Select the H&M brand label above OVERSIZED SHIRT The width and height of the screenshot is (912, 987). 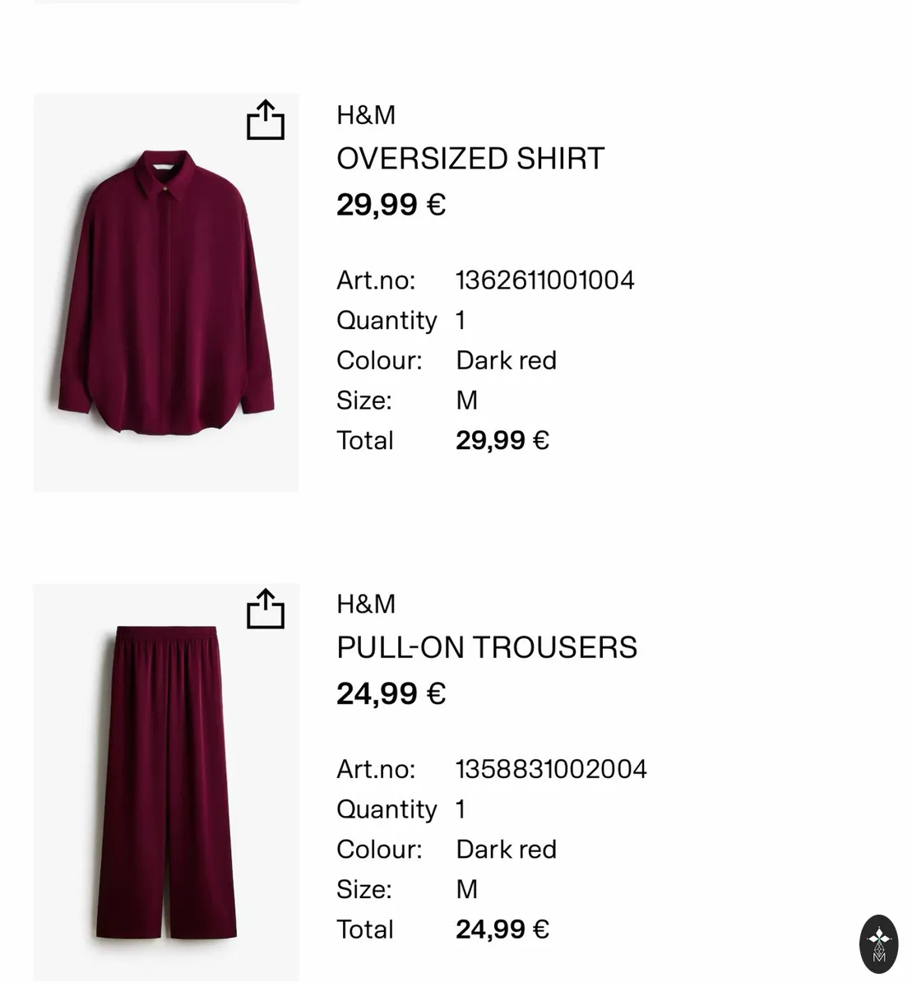[366, 115]
